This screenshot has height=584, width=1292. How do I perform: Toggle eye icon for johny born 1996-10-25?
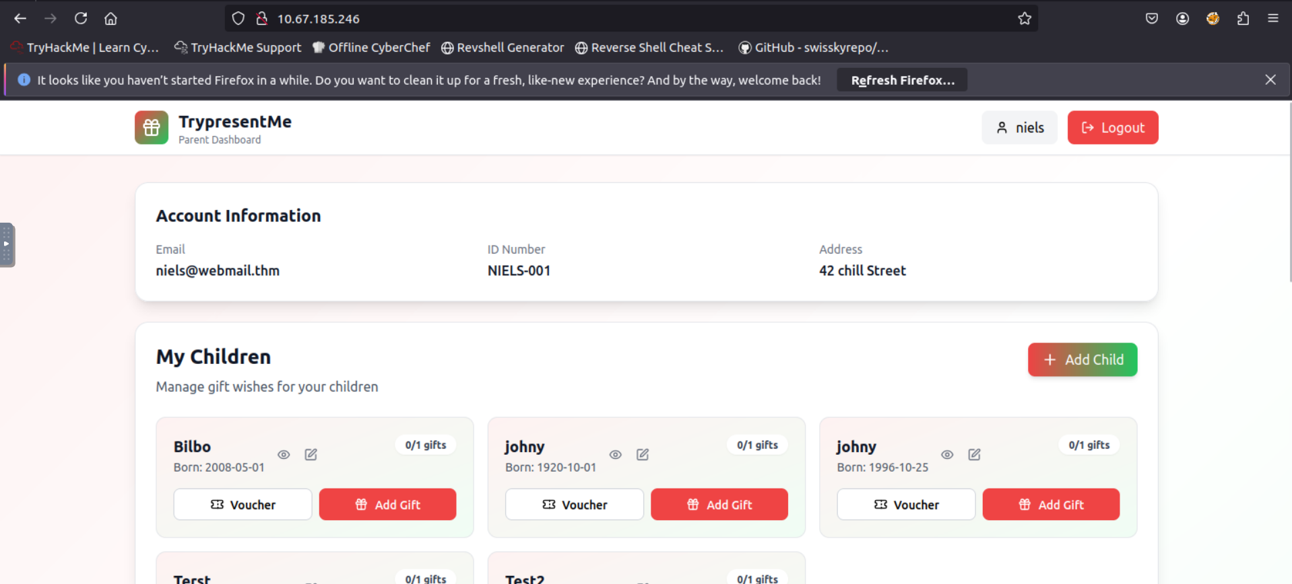(947, 455)
